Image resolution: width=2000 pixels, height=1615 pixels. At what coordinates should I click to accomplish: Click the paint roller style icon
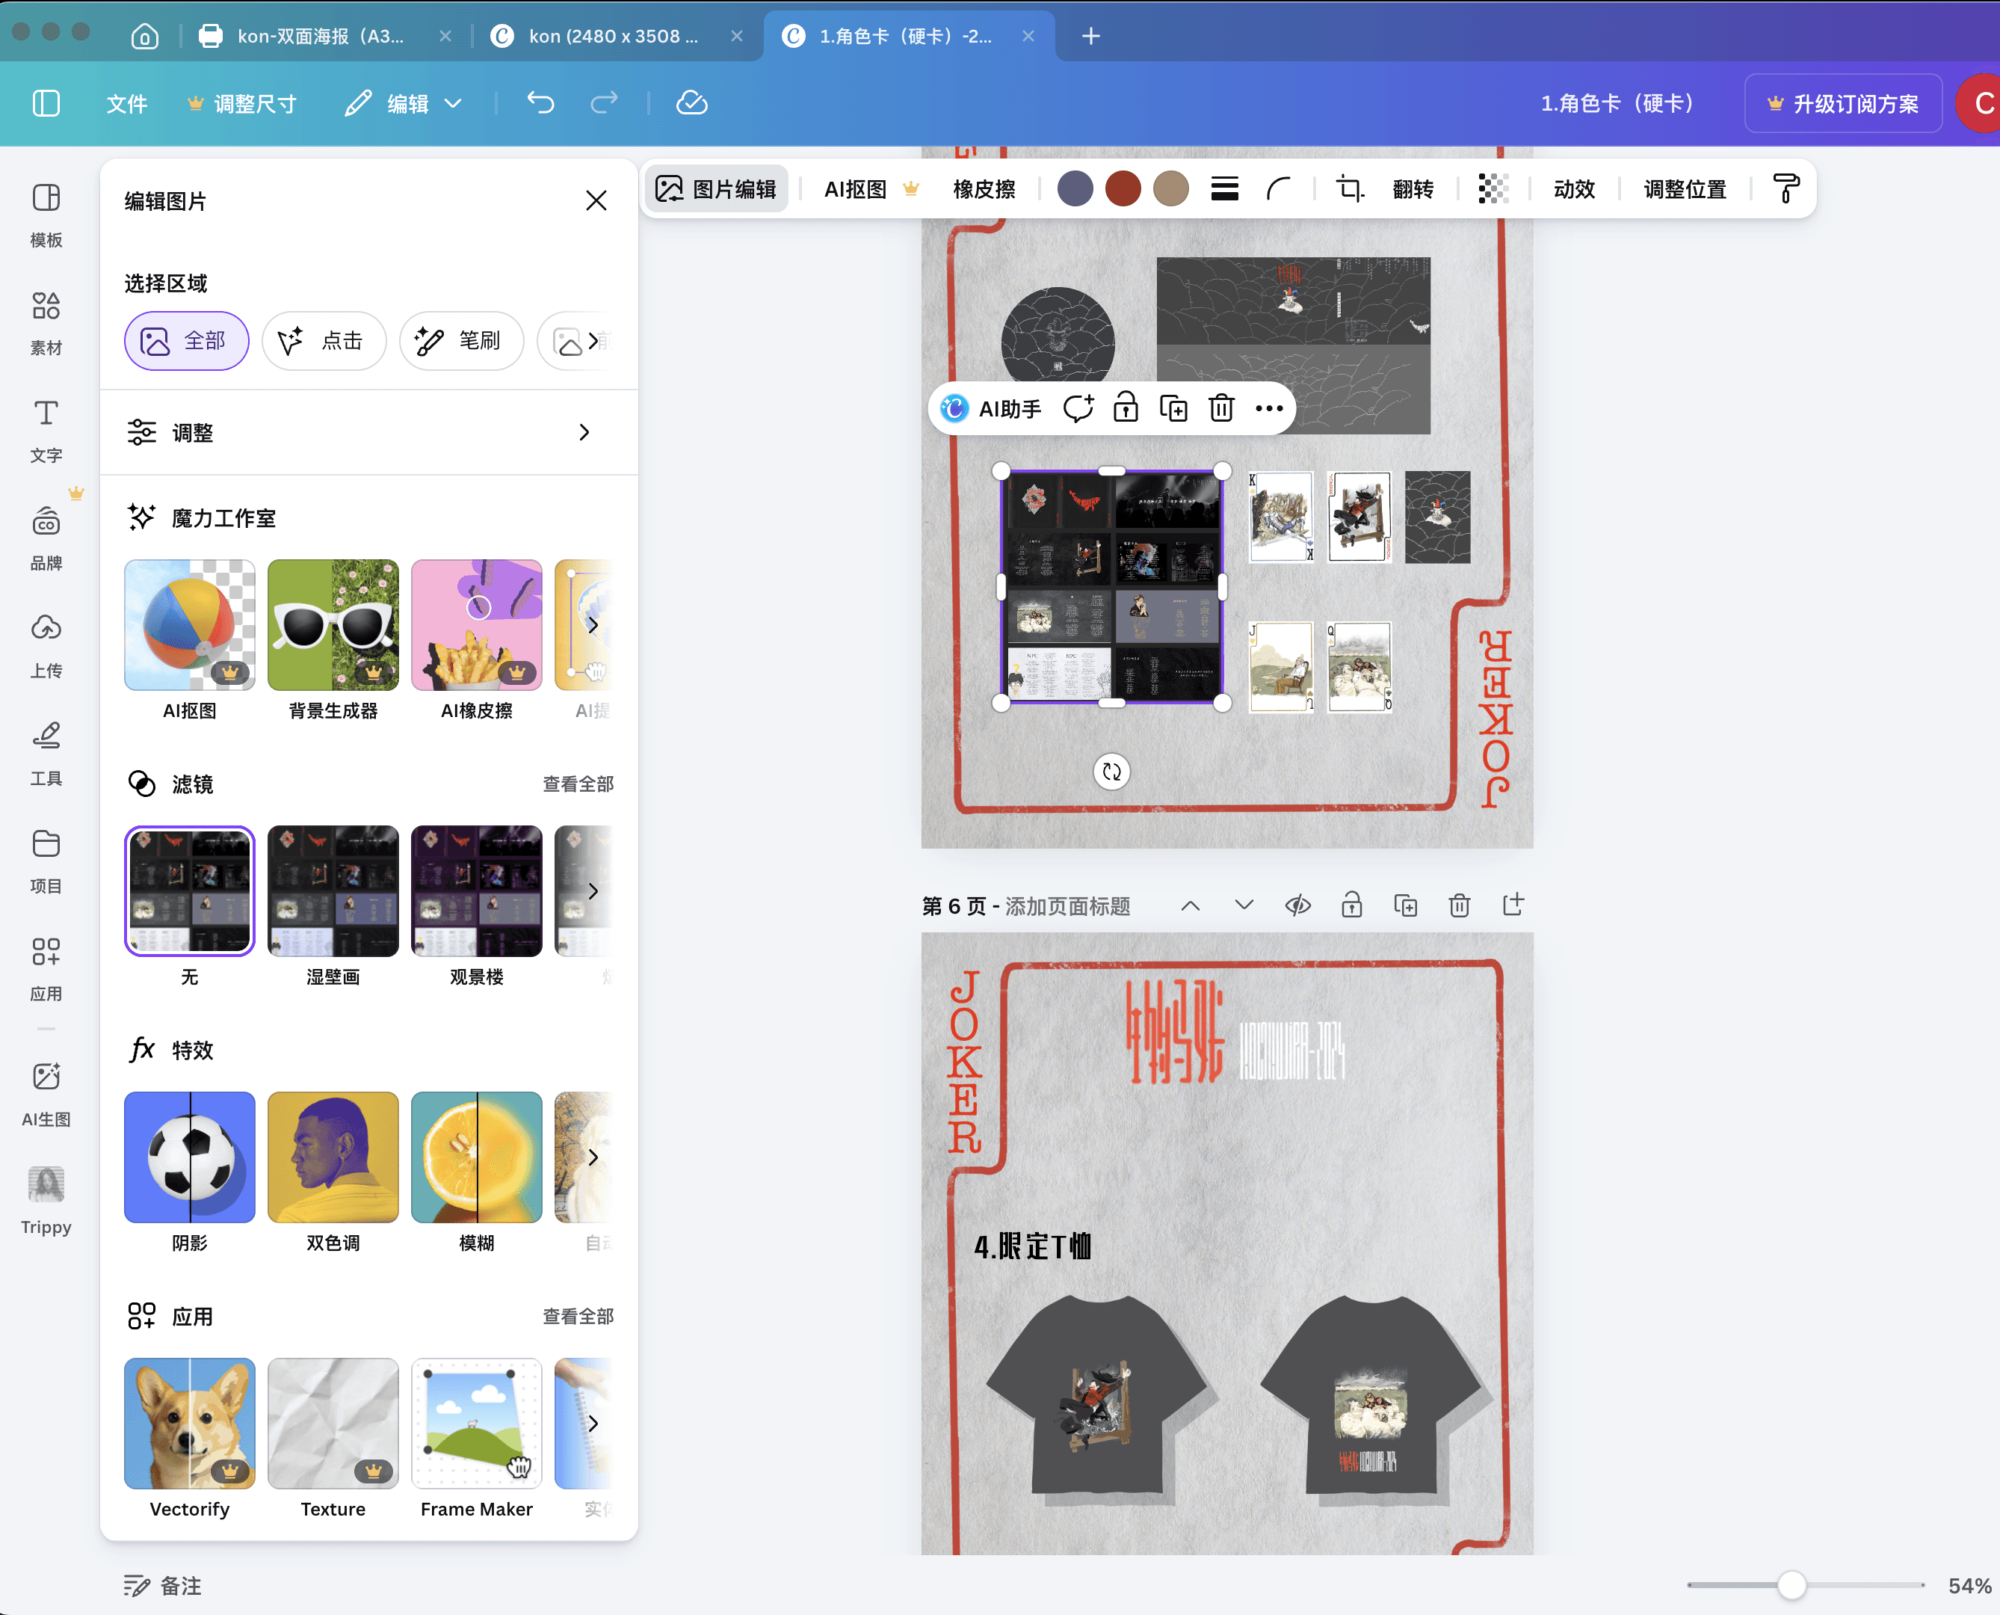tap(1786, 189)
